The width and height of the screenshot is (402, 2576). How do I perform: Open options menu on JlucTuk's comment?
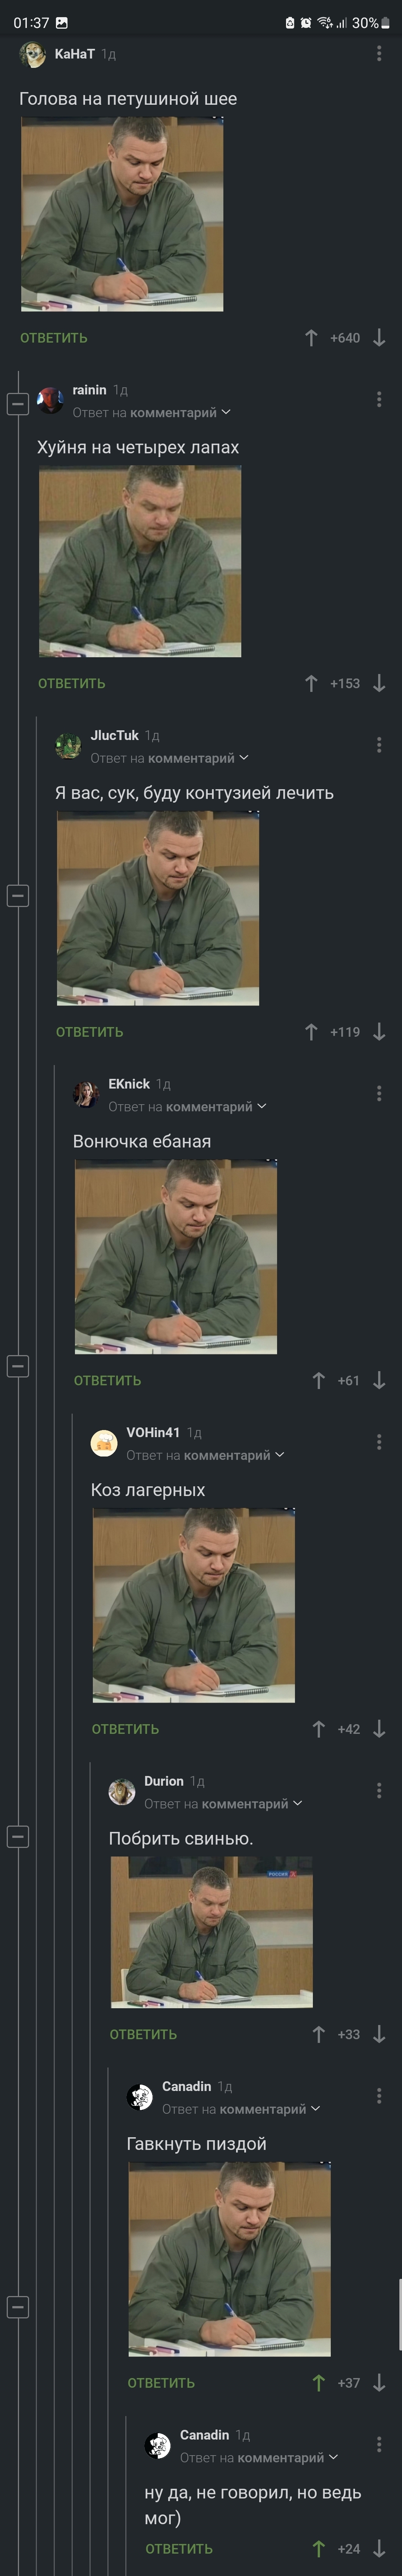[x=379, y=745]
